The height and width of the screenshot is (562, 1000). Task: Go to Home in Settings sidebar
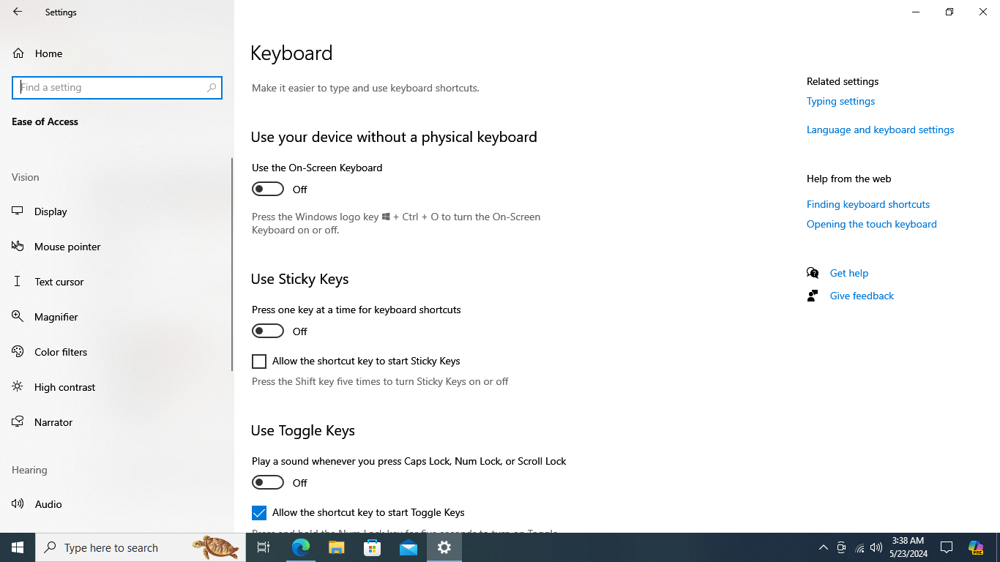[x=117, y=53]
